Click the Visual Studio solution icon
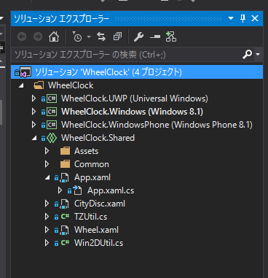Screen dimensions: 268x278 point(25,72)
